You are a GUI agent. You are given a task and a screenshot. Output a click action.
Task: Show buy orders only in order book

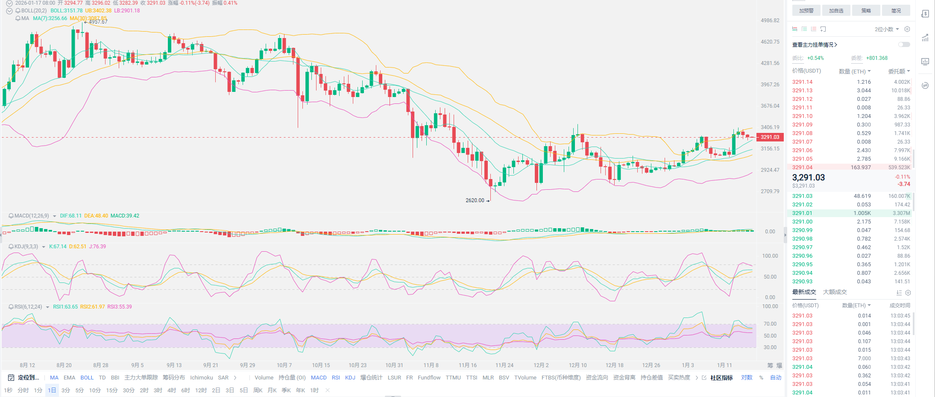tap(804, 29)
